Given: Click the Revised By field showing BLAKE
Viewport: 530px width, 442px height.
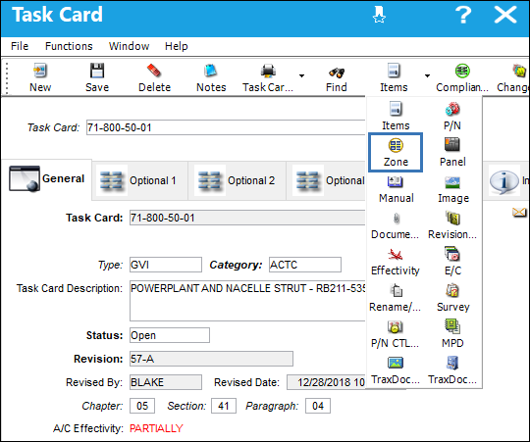Looking at the screenshot, I should tap(166, 382).
